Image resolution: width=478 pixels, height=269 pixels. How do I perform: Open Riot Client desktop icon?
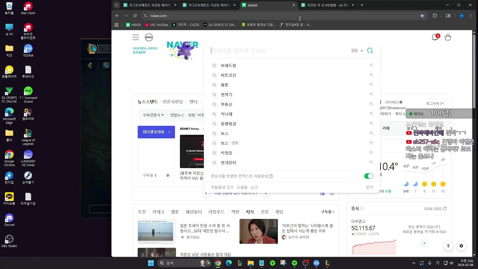[28, 9]
